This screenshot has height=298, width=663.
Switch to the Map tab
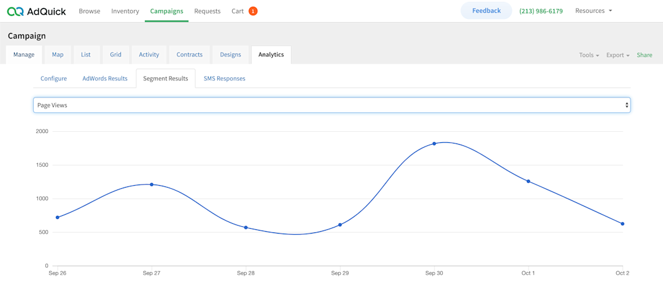coord(58,55)
